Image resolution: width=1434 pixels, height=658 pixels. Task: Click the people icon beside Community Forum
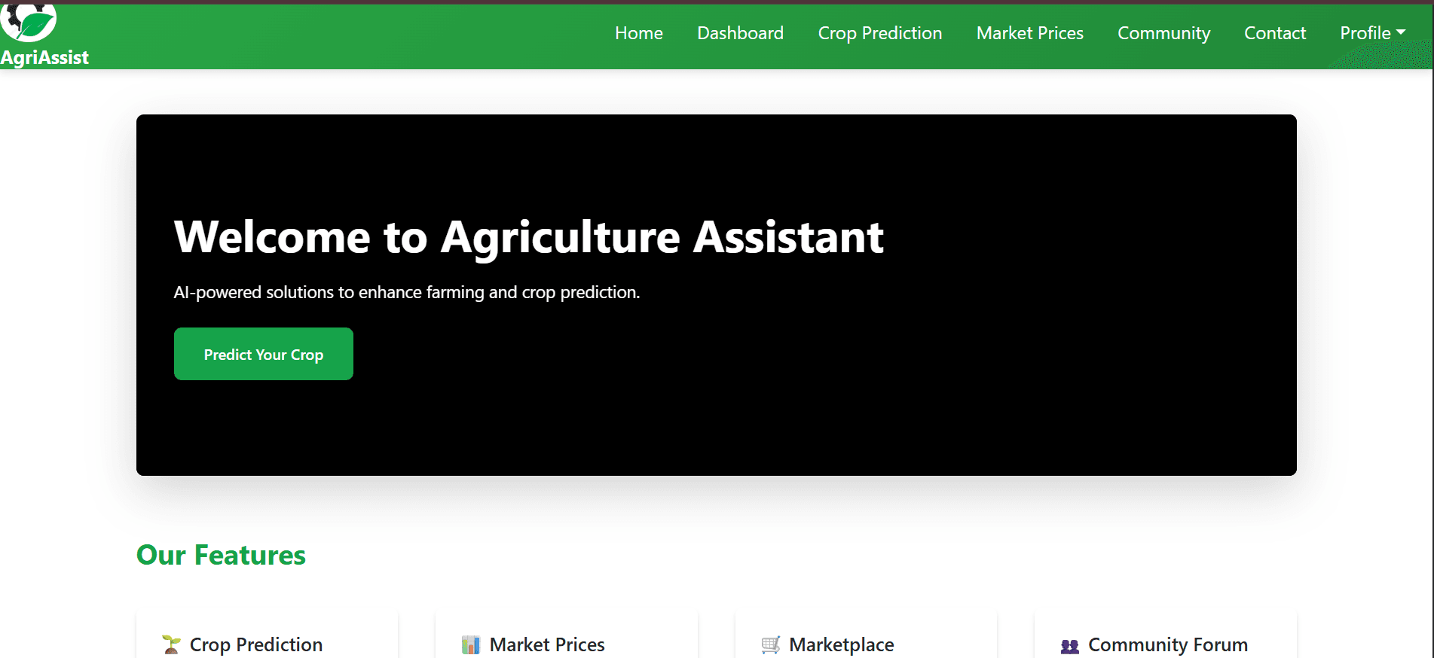[x=1069, y=646]
